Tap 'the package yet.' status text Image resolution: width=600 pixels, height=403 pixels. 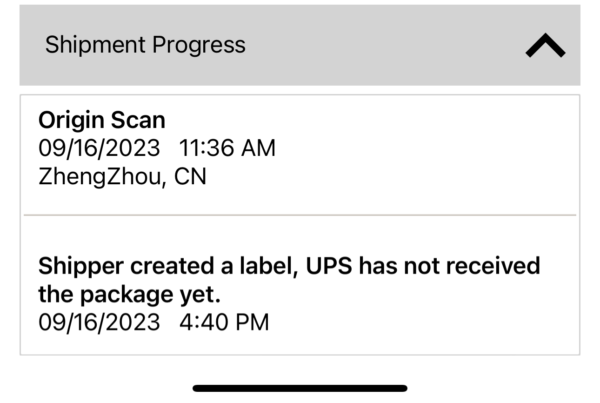(129, 294)
